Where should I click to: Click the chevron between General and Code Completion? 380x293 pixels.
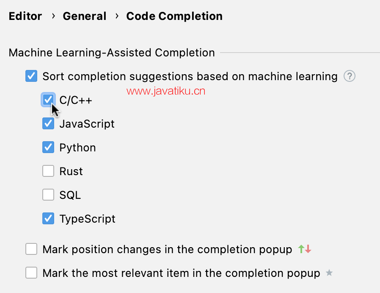coord(116,16)
